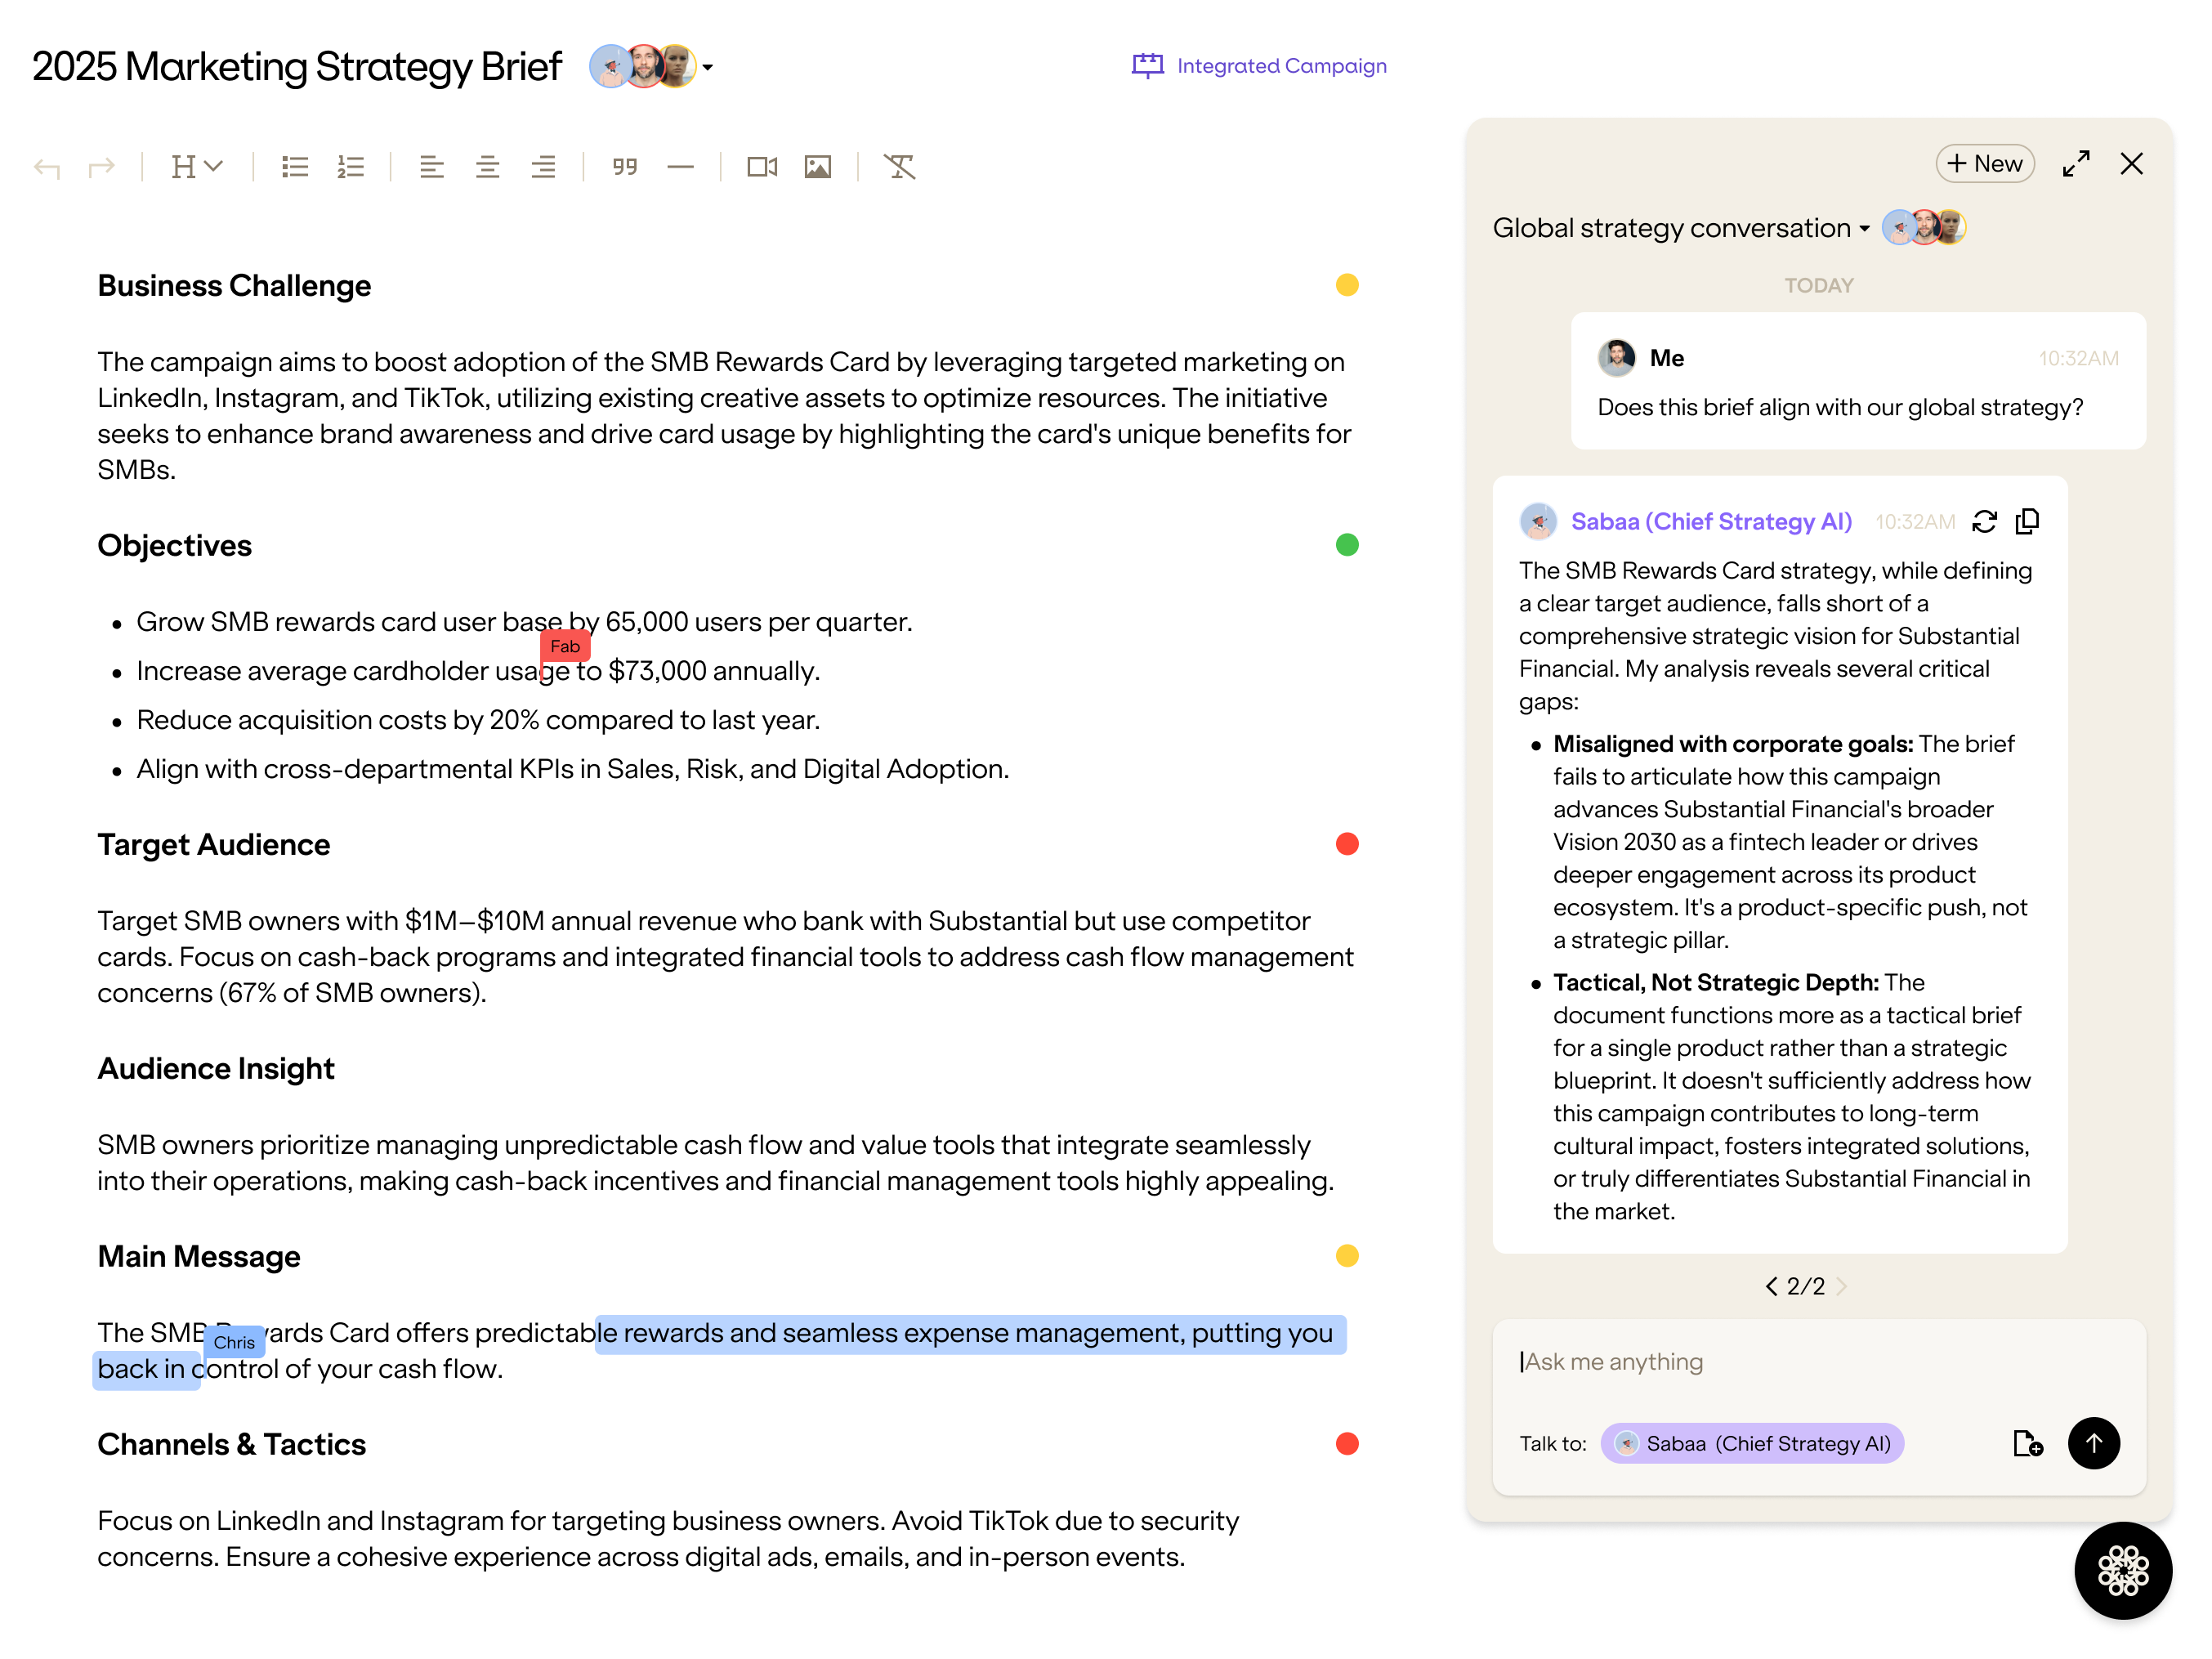The image size is (2212, 1659).
Task: Insert an image into document
Action: click(x=817, y=167)
